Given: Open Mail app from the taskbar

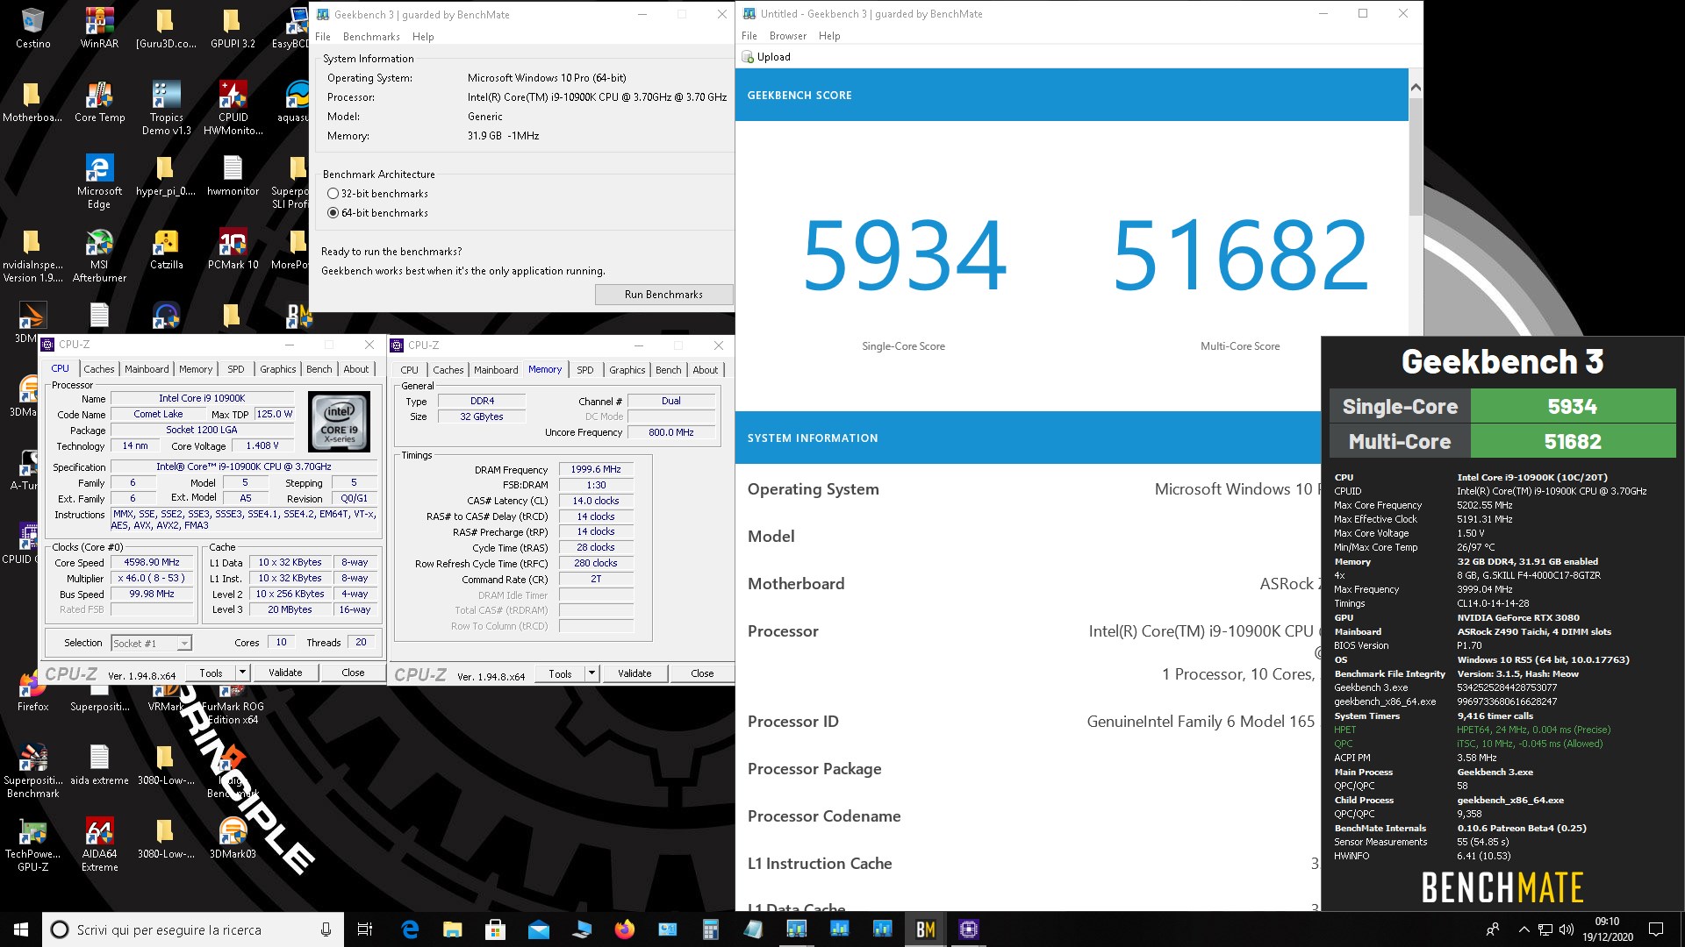Looking at the screenshot, I should click(x=538, y=929).
